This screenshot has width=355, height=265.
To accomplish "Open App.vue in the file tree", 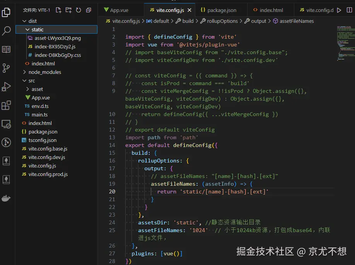I will click(41, 97).
